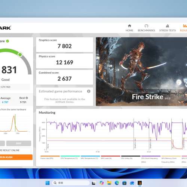Screen dimensions: 187x187
Task: Open Copilot from the taskbar
Action: point(102,183)
